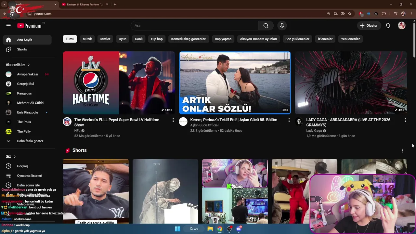Screen dimensions: 416x234
Task: Open the YouTube hamburger guide menu
Action: coord(8,26)
